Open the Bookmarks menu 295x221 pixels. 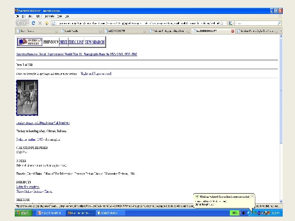coord(50,16)
